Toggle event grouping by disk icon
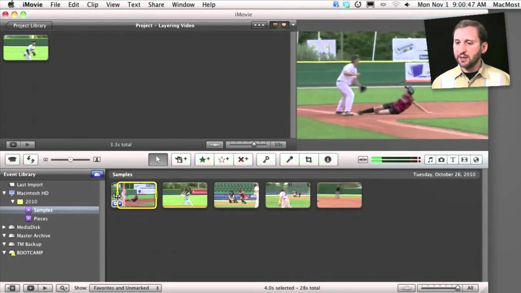Screen dimensions: 521x293 97,174
